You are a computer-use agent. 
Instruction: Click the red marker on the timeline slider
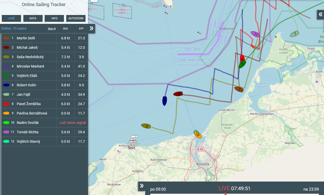pyautogui.click(x=225, y=194)
